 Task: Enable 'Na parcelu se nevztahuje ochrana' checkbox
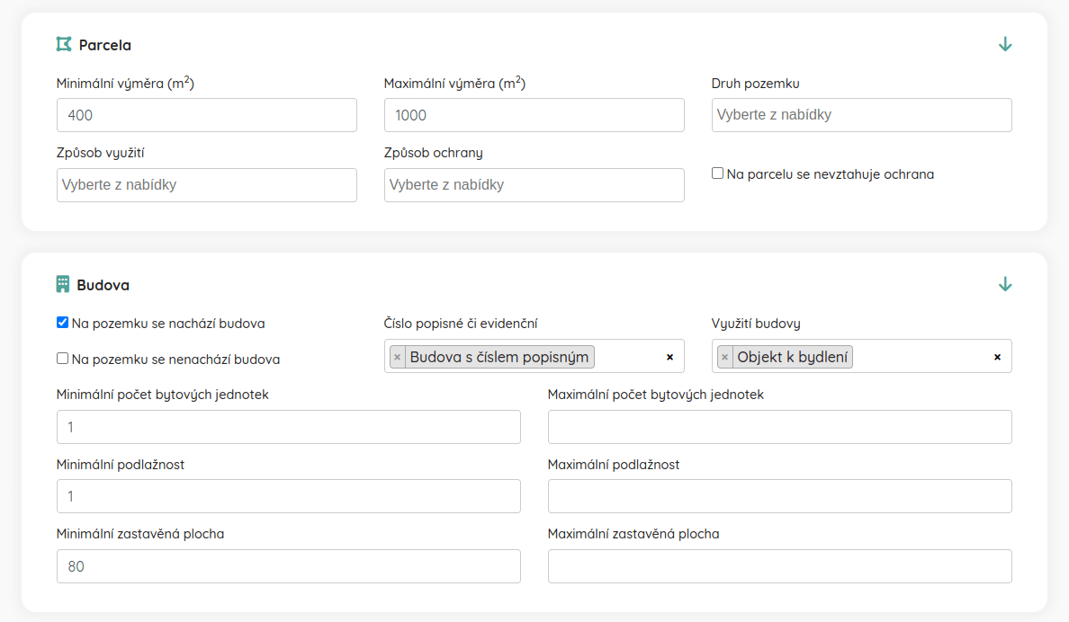[717, 173]
